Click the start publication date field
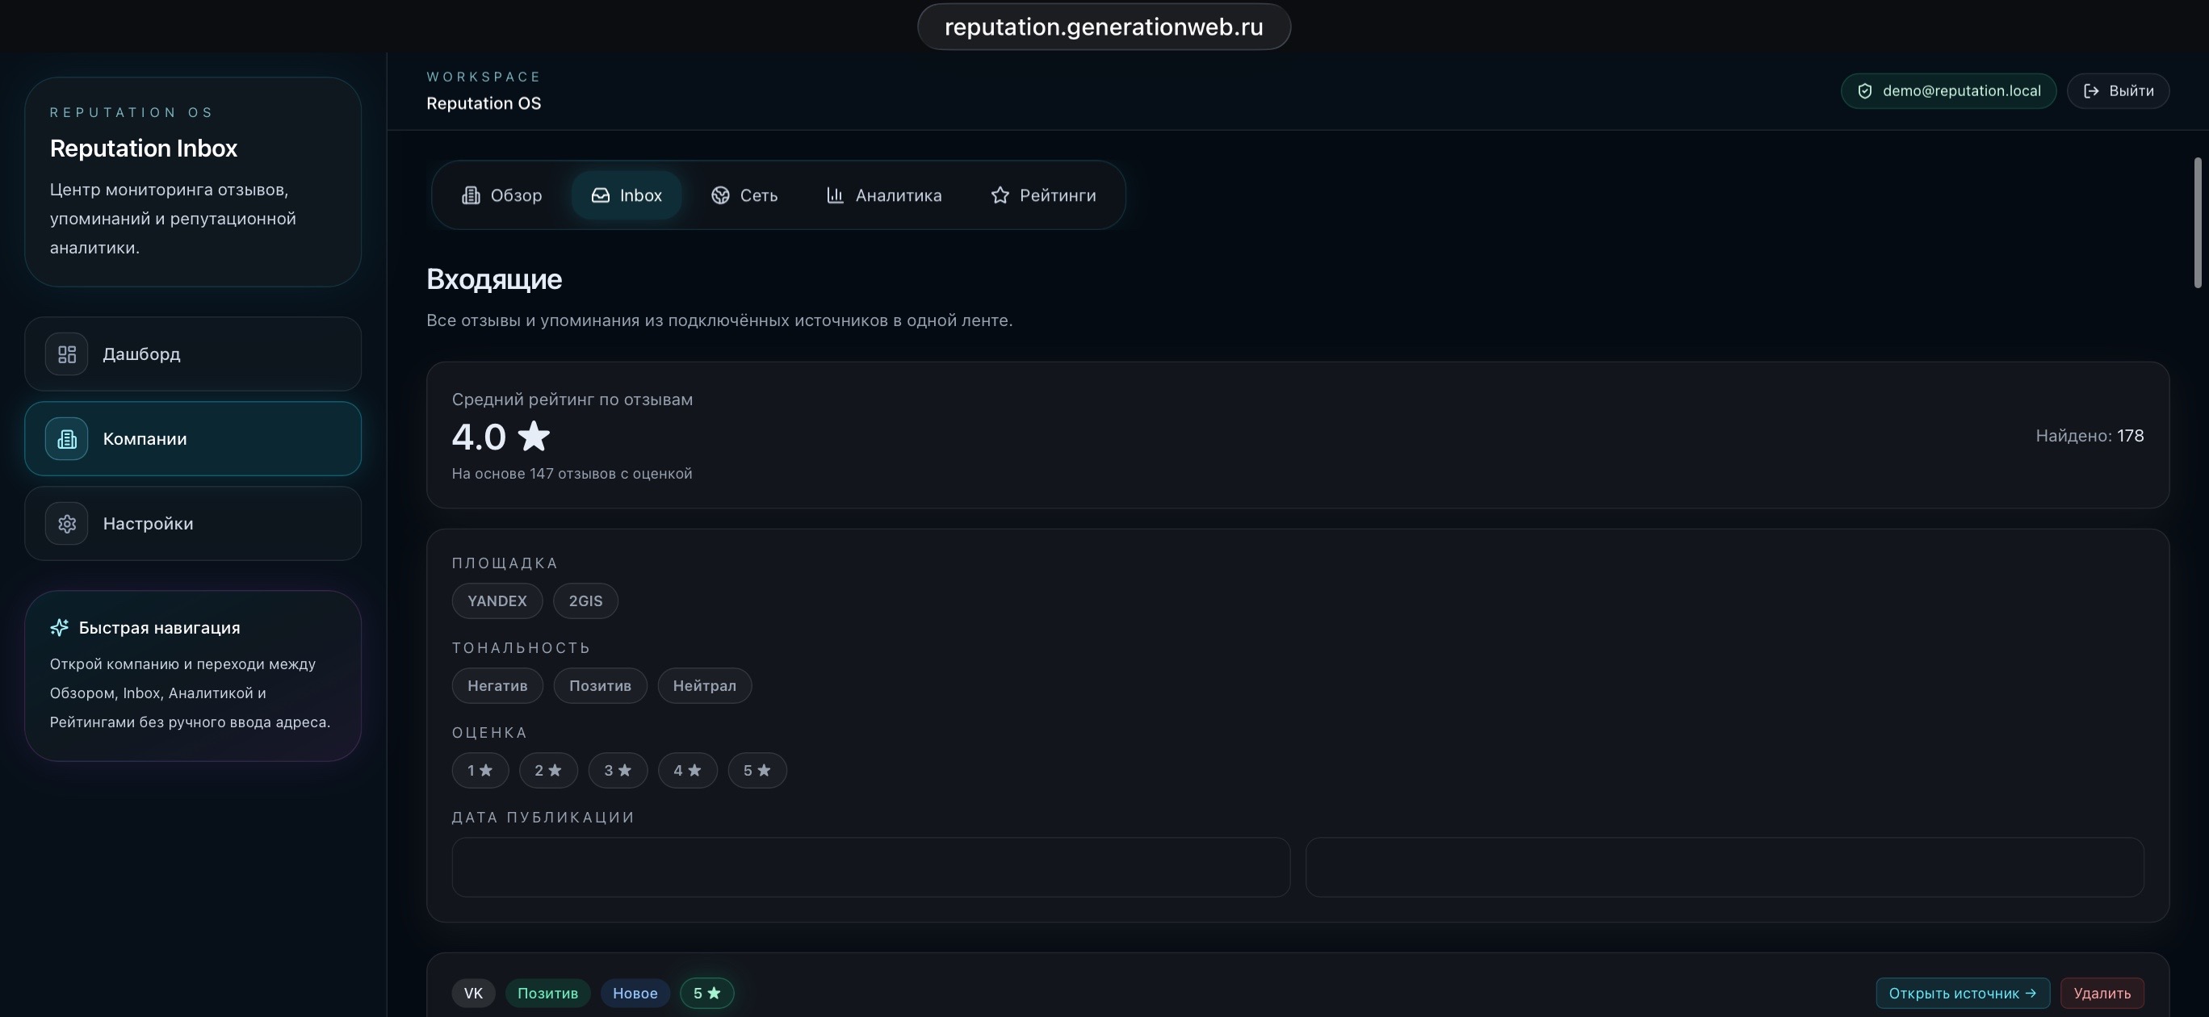This screenshot has height=1017, width=2209. [x=870, y=868]
